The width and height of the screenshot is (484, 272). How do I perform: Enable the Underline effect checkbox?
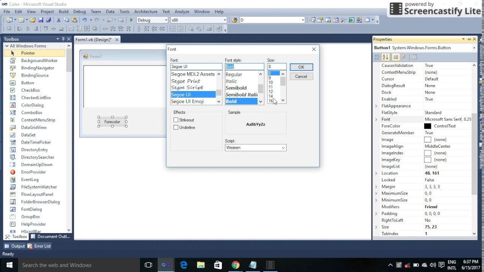(176, 127)
